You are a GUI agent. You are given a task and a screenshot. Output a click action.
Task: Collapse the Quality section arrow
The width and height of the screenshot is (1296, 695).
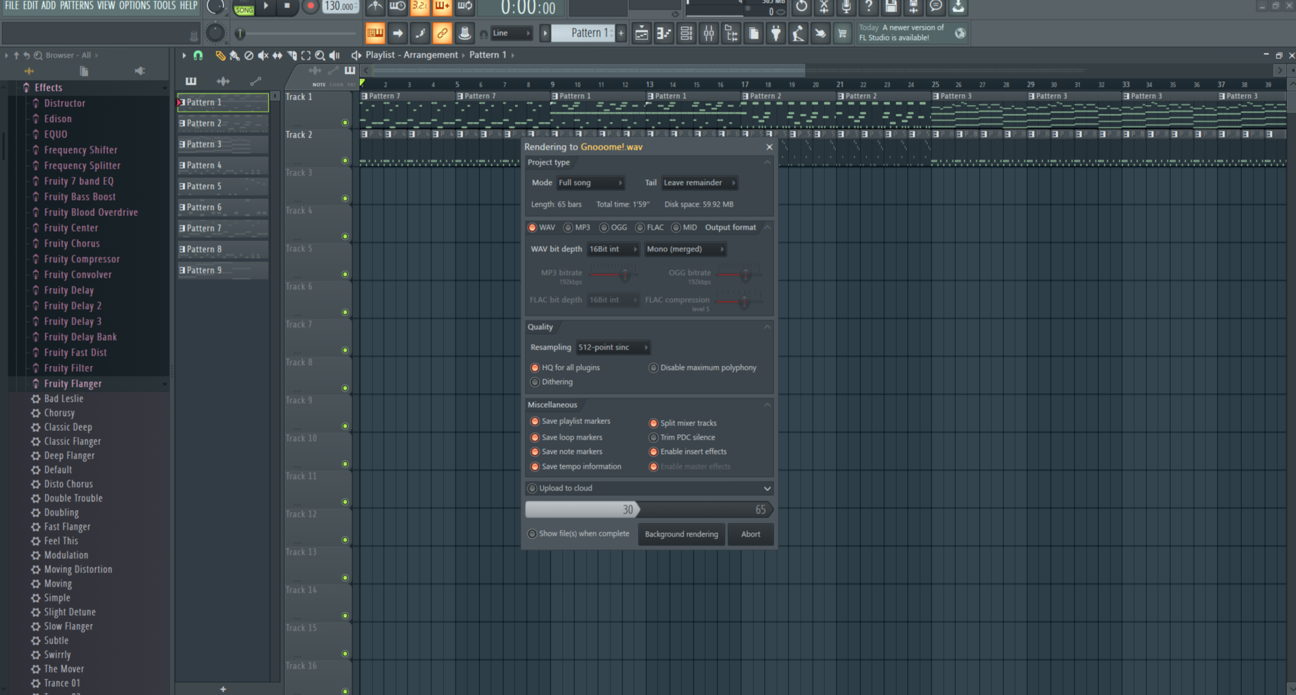tap(767, 327)
